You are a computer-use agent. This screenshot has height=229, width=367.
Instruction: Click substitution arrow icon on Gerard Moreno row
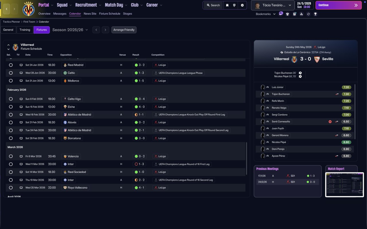pos(337,135)
